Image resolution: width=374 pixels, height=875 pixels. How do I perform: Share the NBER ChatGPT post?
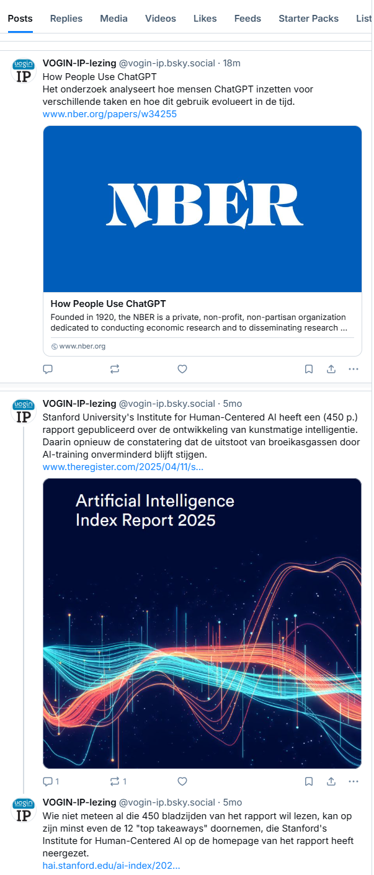331,369
